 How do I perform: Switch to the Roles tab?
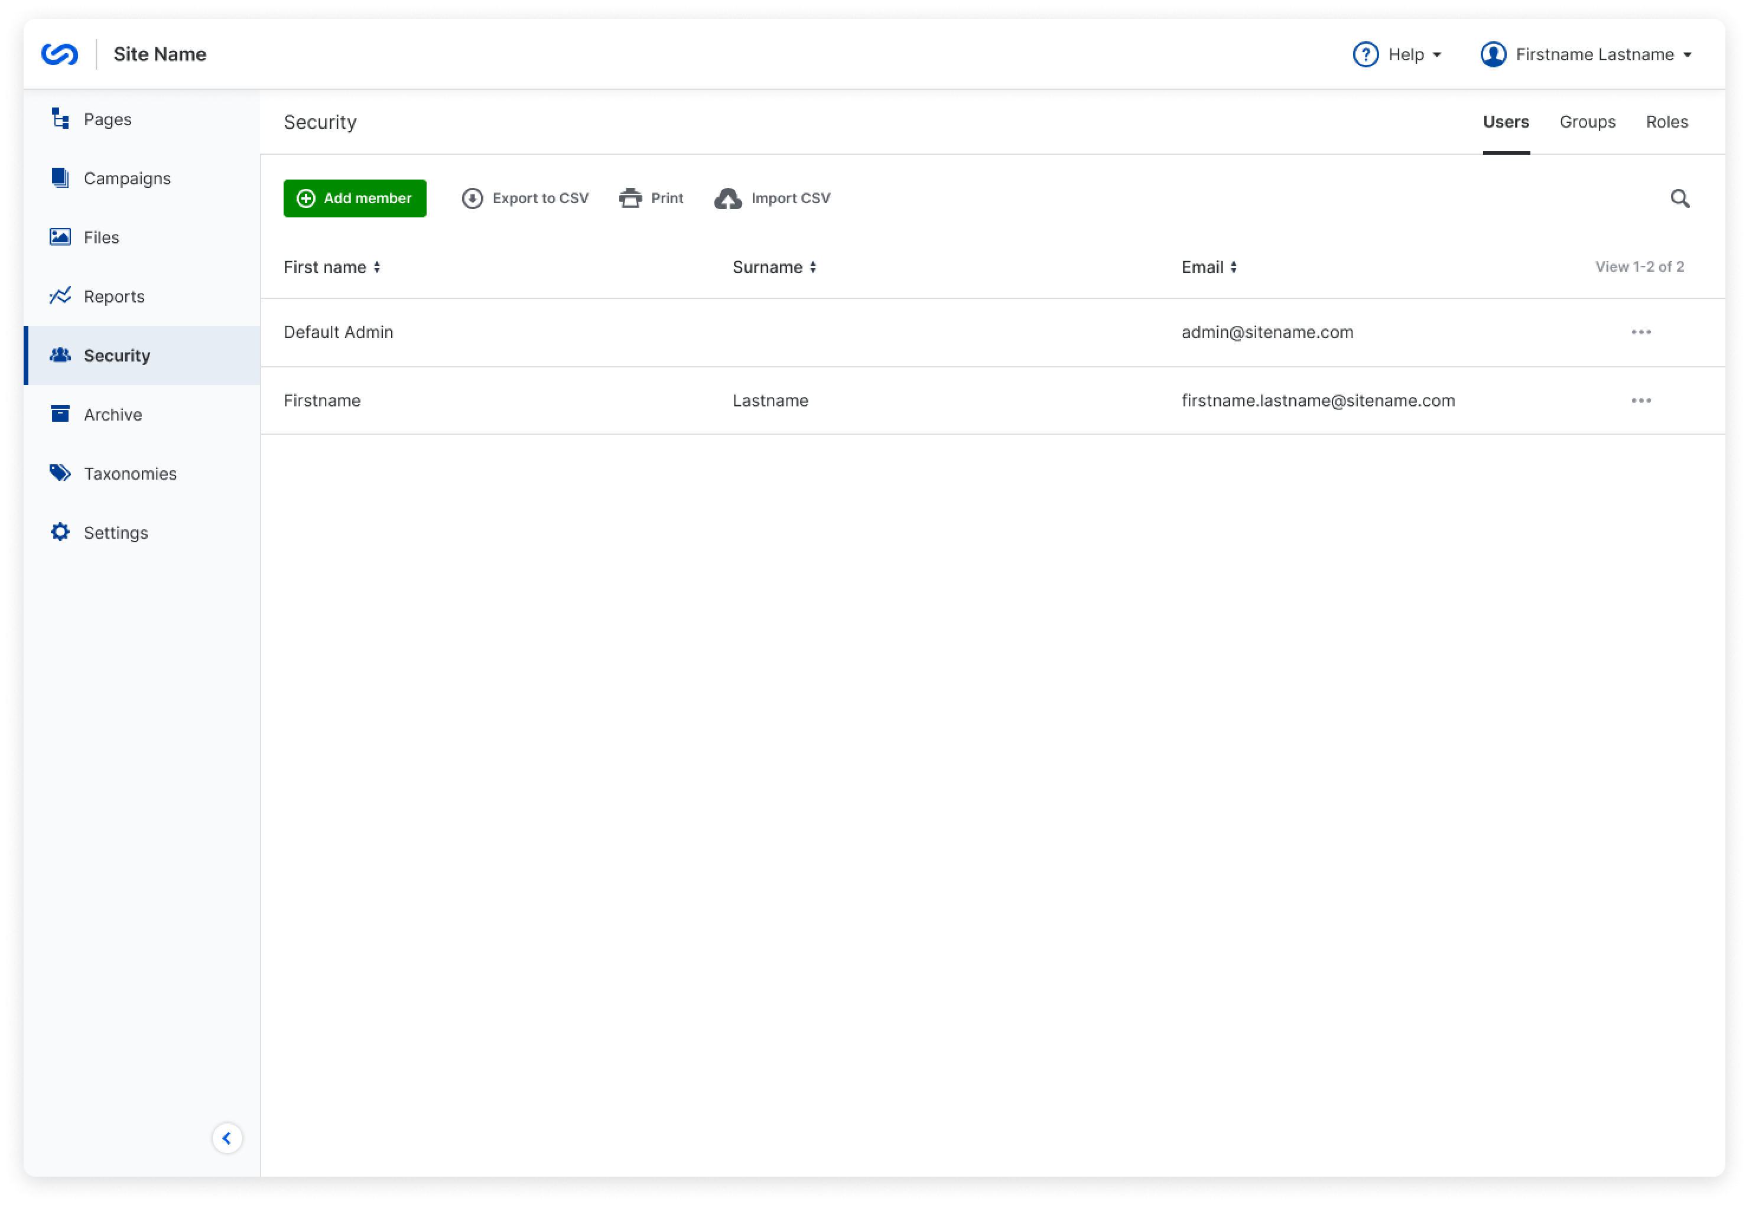coord(1667,122)
